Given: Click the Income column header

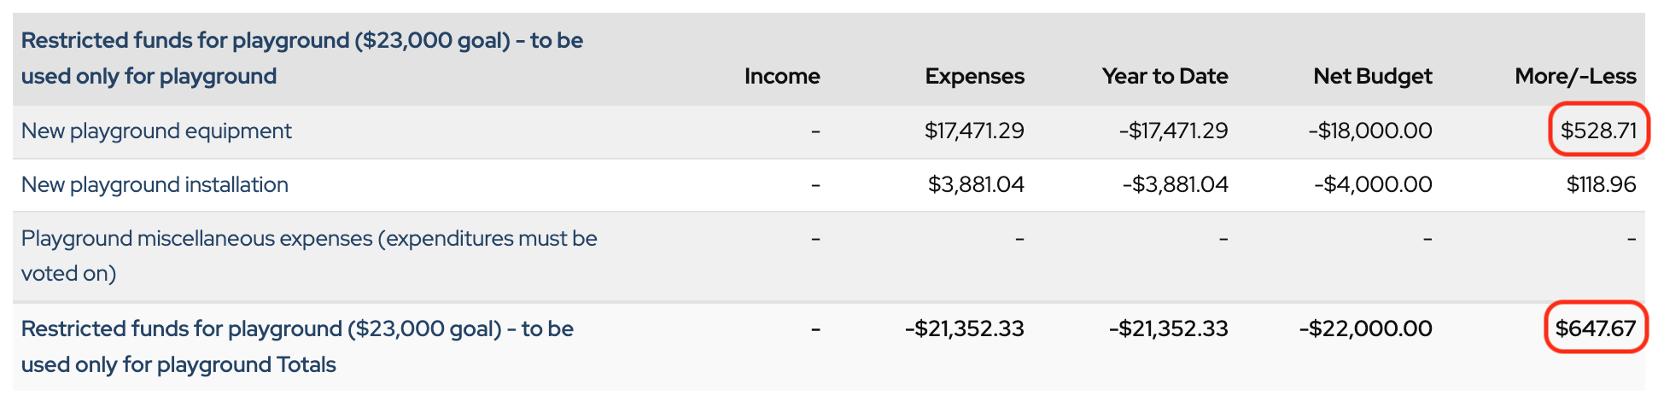Looking at the screenshot, I should pyautogui.click(x=781, y=76).
